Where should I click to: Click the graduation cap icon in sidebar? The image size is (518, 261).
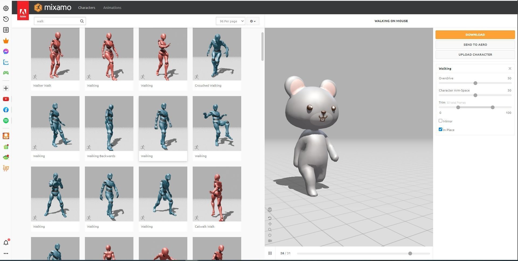[x=6, y=157]
